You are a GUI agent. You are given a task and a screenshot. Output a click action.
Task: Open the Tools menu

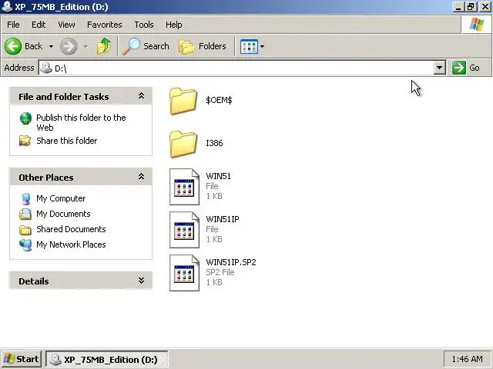pos(144,25)
